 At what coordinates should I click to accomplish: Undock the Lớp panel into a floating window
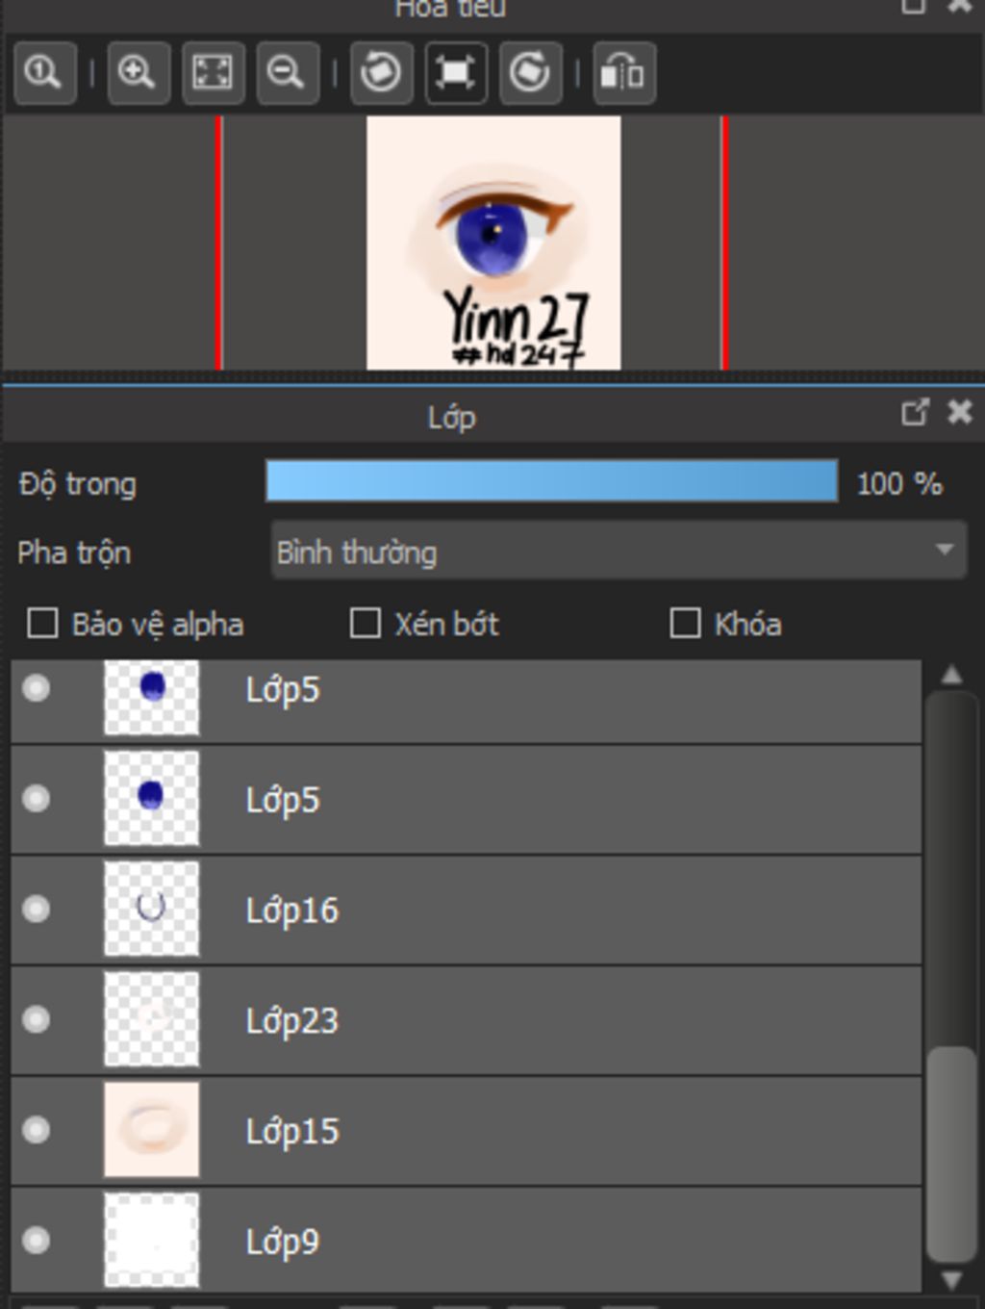(914, 414)
